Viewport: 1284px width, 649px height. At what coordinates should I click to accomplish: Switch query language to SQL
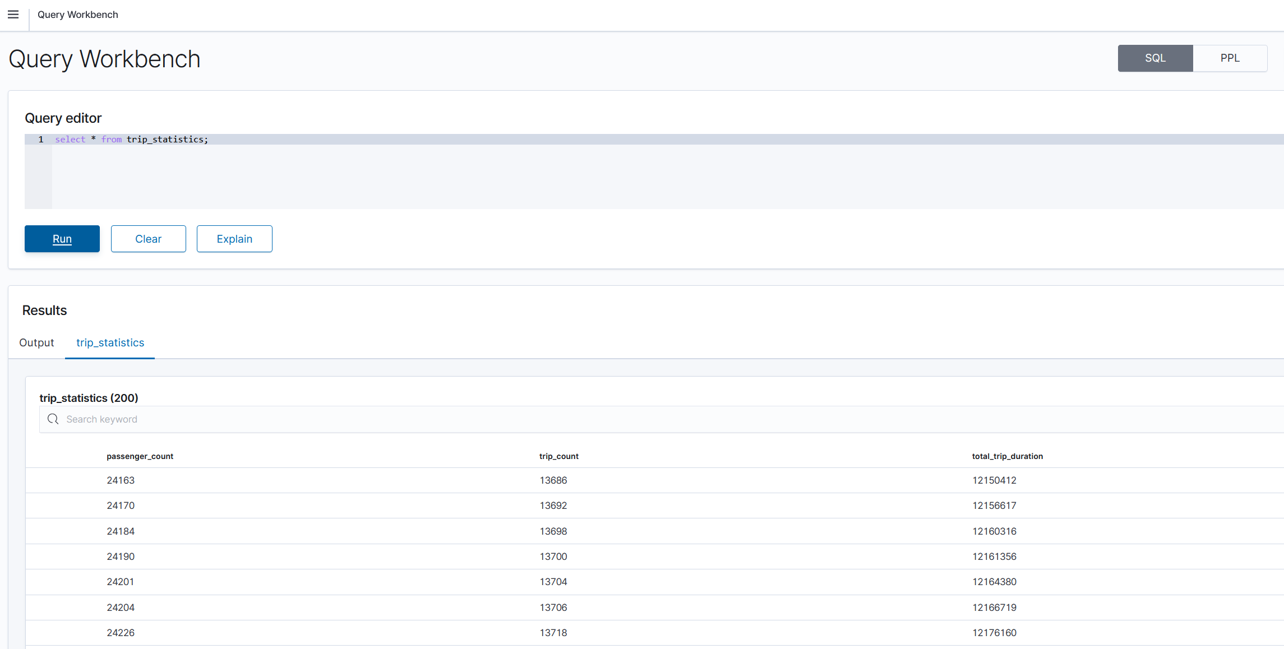click(x=1155, y=58)
